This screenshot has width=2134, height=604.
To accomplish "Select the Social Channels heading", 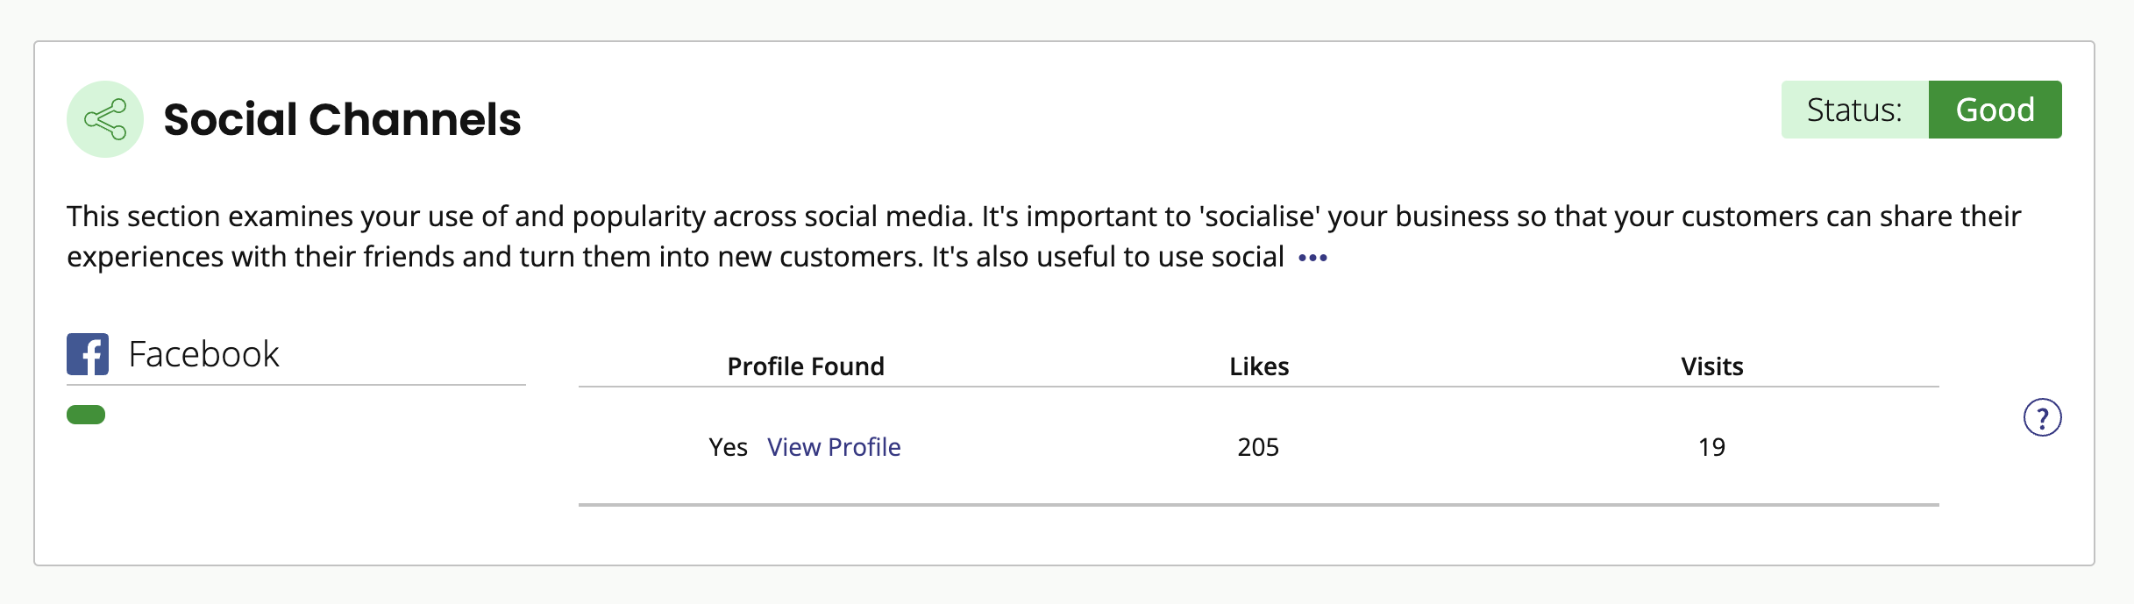I will [342, 119].
